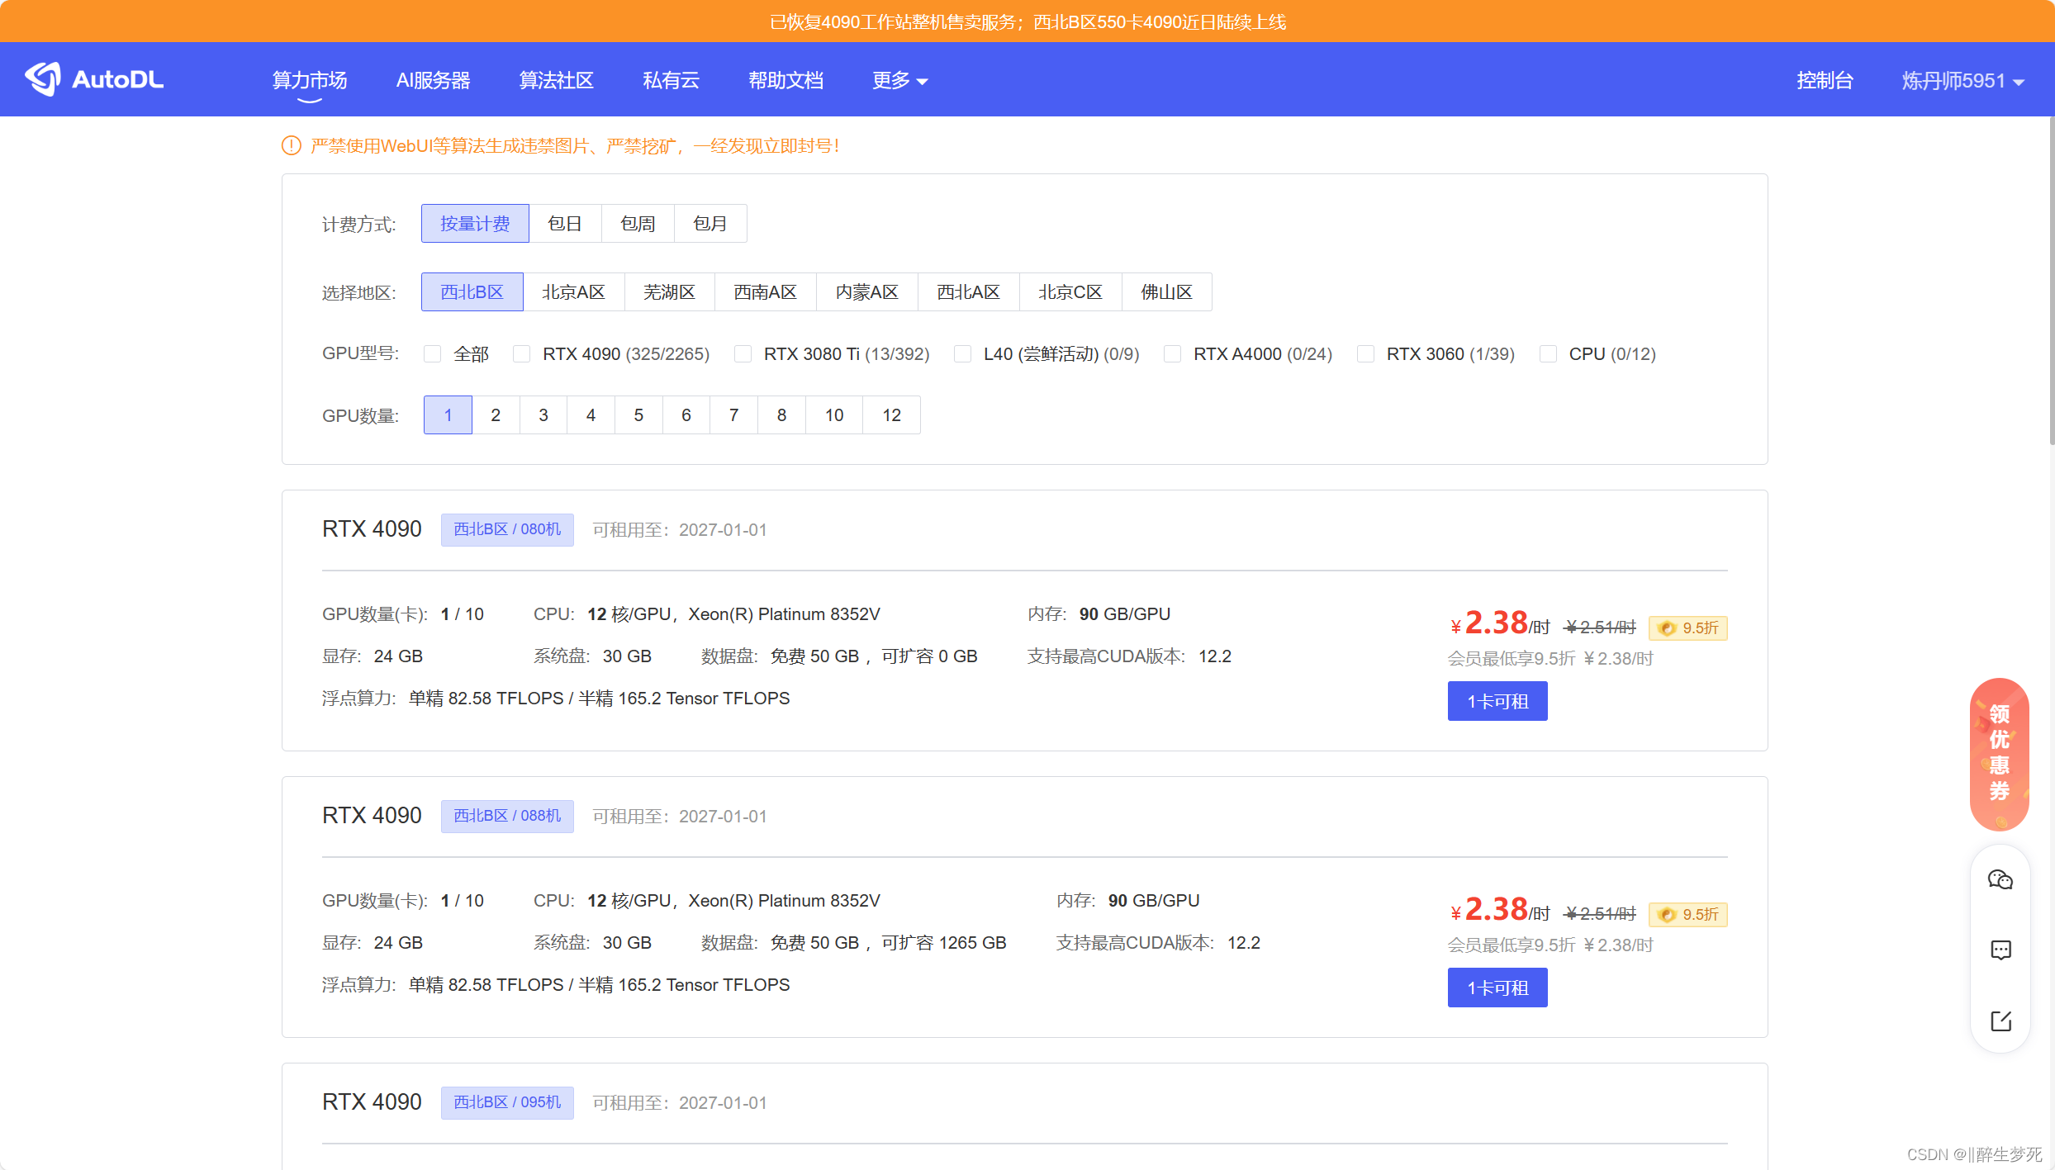Viewport: 2055px width, 1170px height.
Task: Set GPU count to 8
Action: [x=781, y=415]
